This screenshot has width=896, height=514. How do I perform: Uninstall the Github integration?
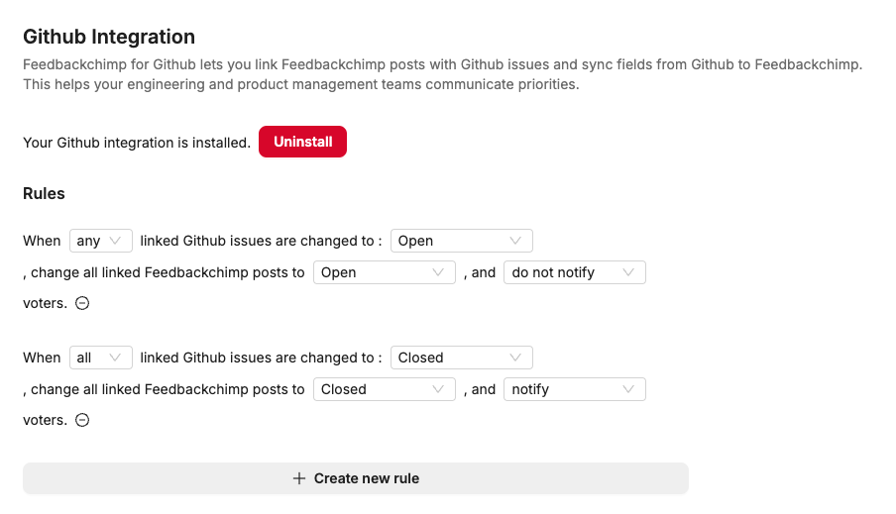point(303,142)
